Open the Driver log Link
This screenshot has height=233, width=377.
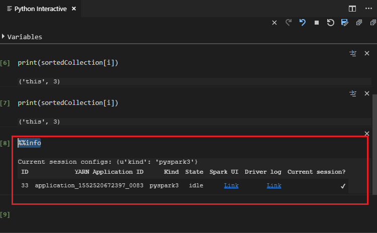pyautogui.click(x=274, y=185)
